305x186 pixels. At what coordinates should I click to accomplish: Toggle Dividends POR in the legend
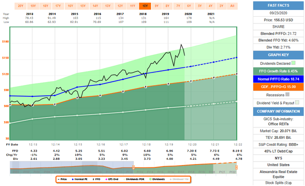pos(133,179)
